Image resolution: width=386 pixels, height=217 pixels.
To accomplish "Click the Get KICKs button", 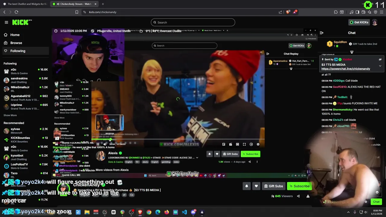I will coord(359,22).
